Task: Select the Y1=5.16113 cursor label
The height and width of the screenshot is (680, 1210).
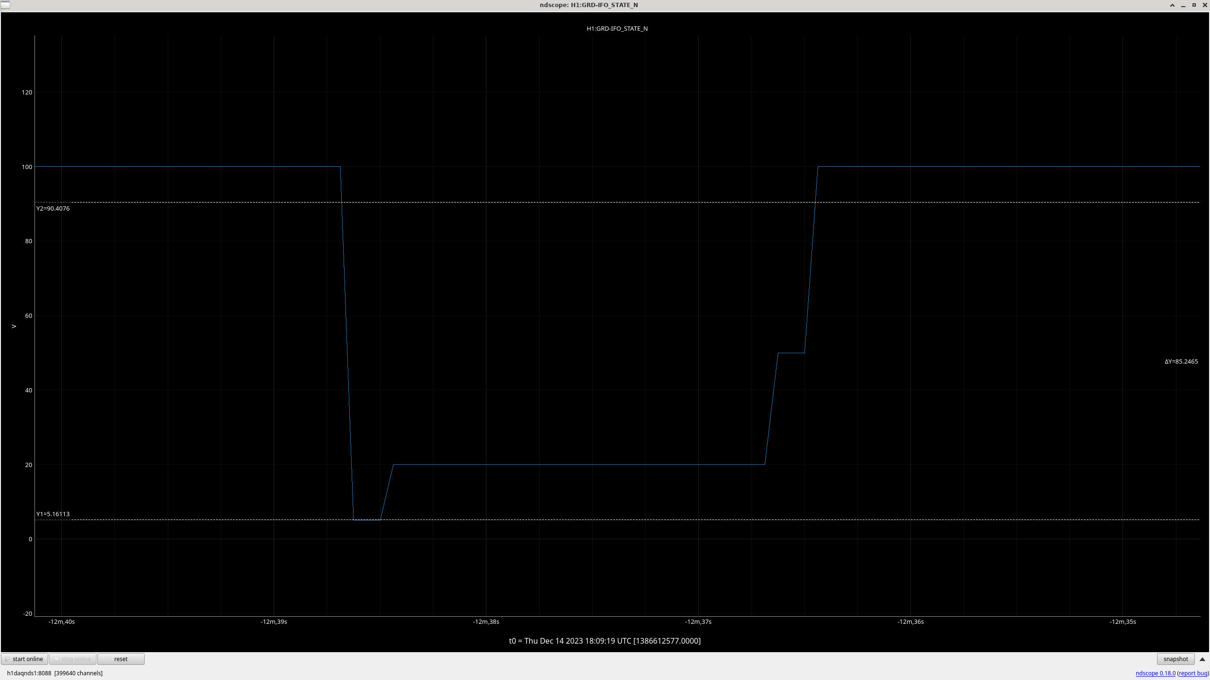Action: tap(53, 514)
